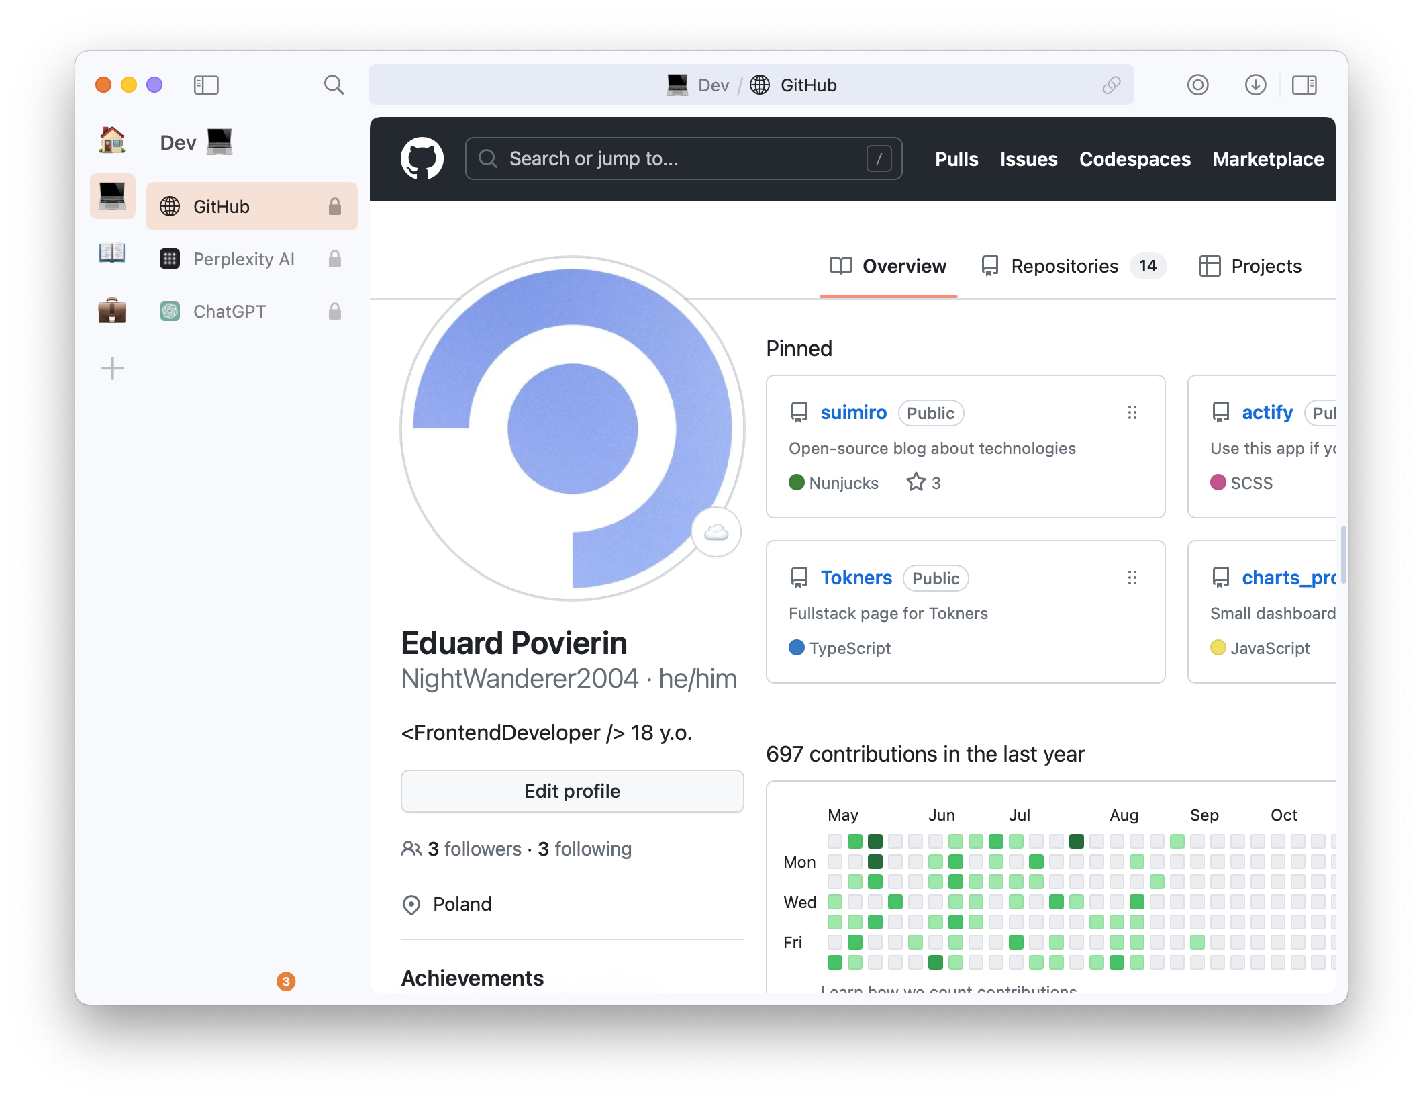This screenshot has height=1104, width=1423.
Task: Click the star count on suimiro
Action: click(x=924, y=483)
